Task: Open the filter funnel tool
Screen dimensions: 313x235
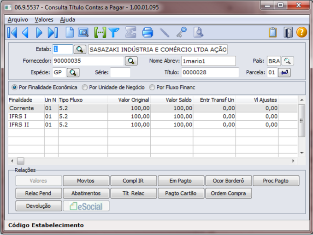Action: 114,32
